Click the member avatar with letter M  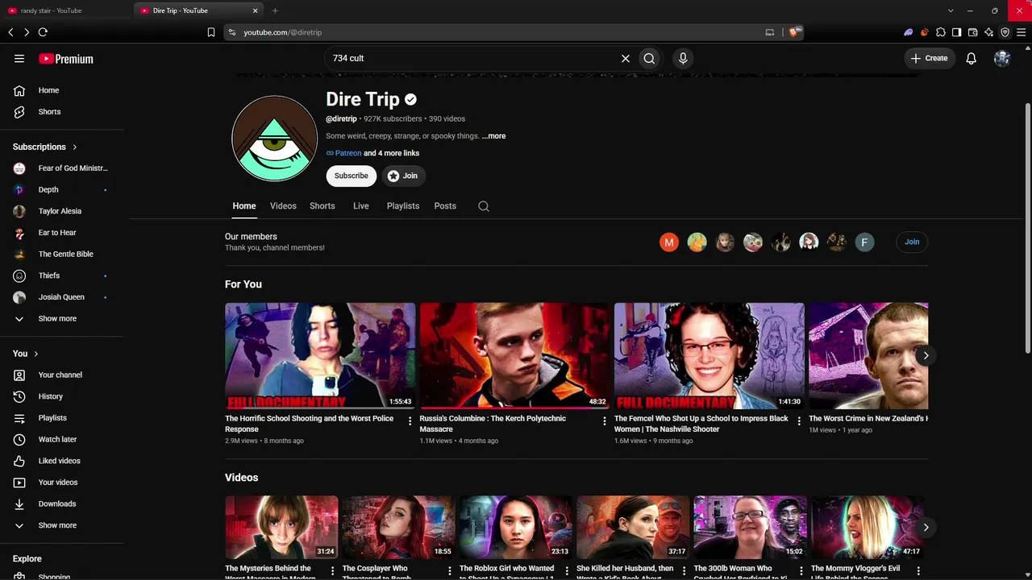click(669, 242)
